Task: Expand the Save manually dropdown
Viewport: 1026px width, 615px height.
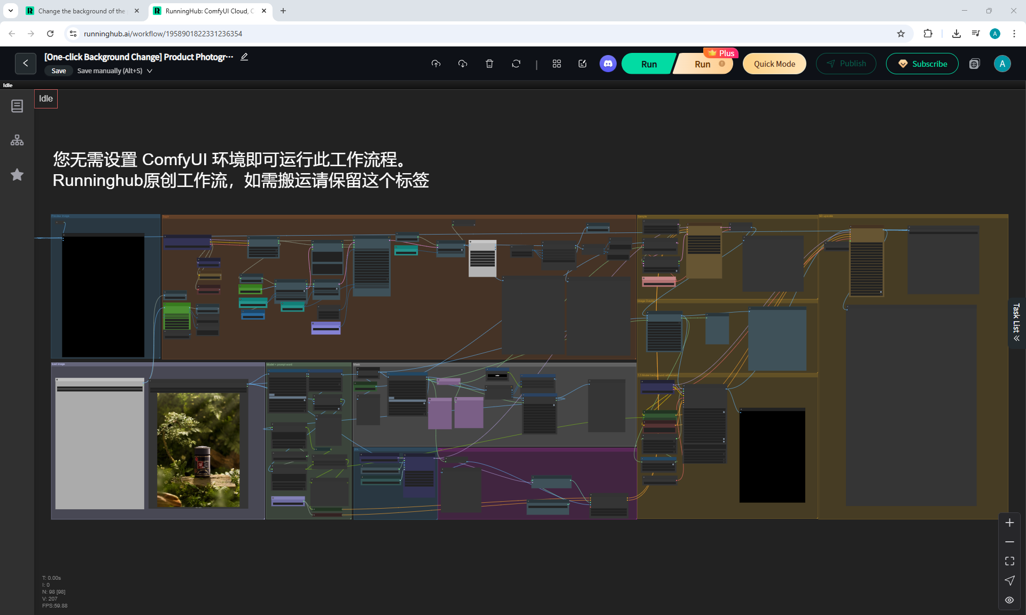Action: pyautogui.click(x=150, y=71)
